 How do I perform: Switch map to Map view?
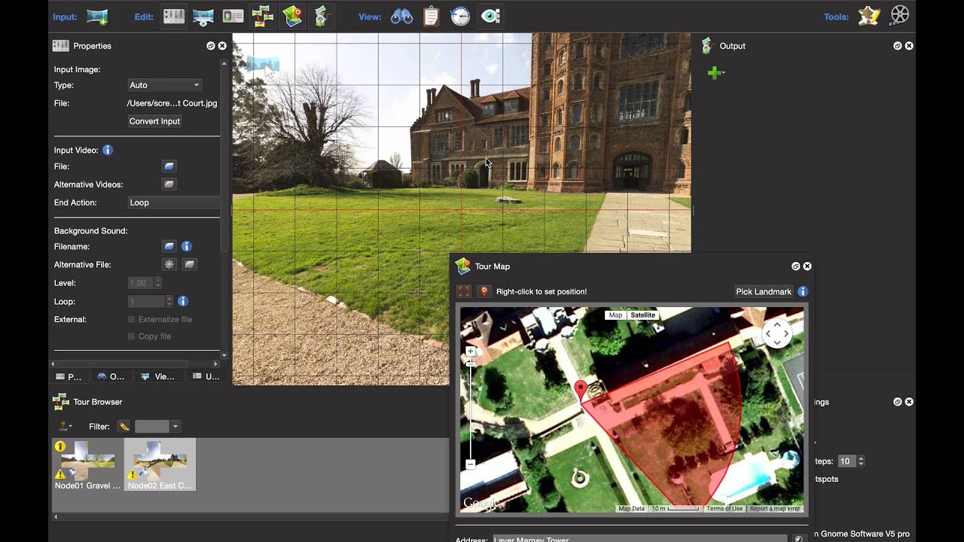(x=615, y=315)
